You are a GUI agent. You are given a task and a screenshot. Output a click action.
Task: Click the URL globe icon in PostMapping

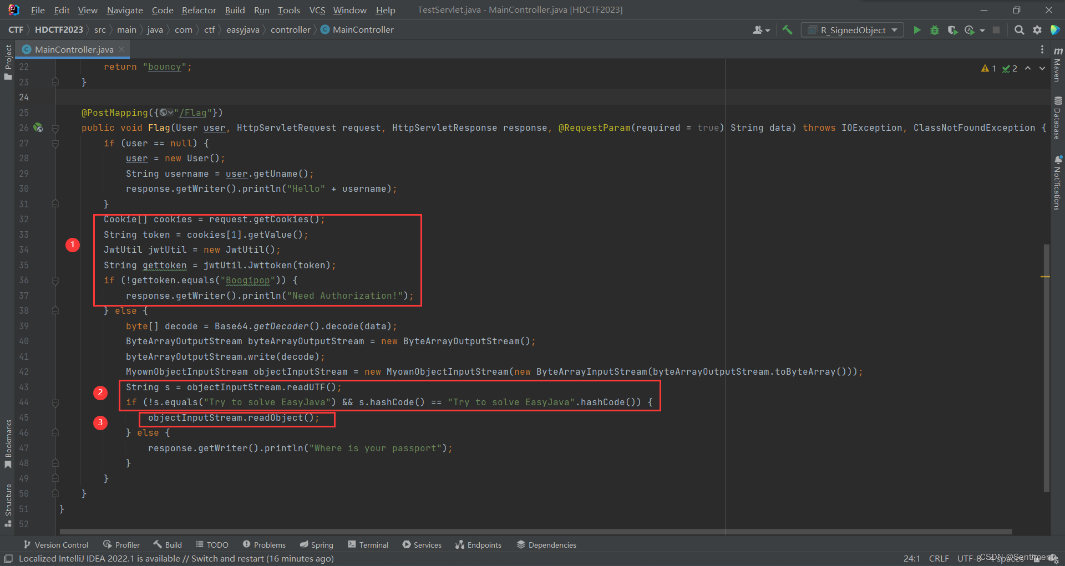(163, 113)
